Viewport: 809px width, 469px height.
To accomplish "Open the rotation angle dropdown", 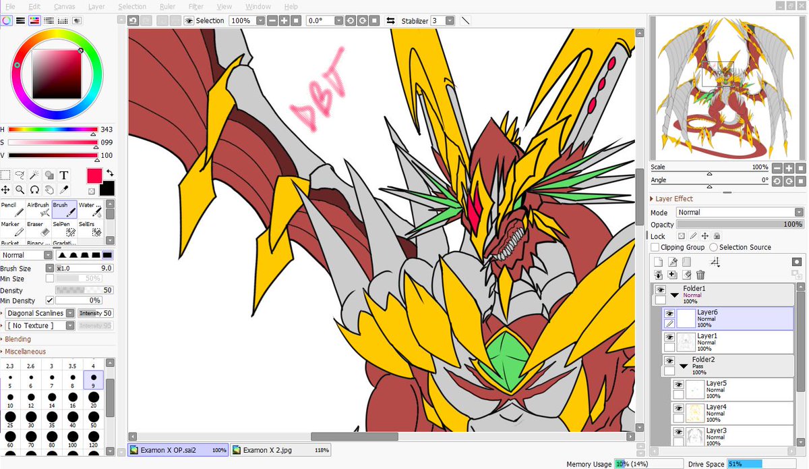I will pos(338,21).
